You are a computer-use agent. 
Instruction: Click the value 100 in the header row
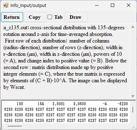(20, 104)
